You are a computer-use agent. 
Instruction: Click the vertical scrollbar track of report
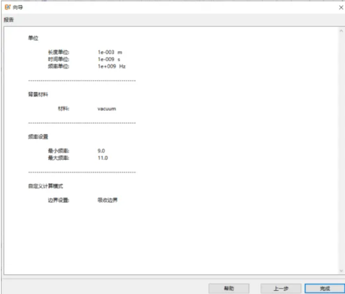341,148
